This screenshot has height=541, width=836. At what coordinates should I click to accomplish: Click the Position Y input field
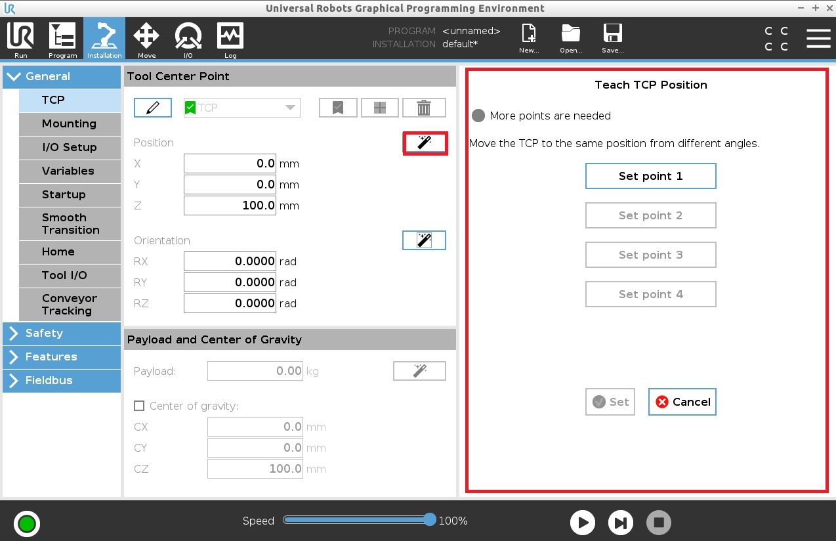pos(230,184)
